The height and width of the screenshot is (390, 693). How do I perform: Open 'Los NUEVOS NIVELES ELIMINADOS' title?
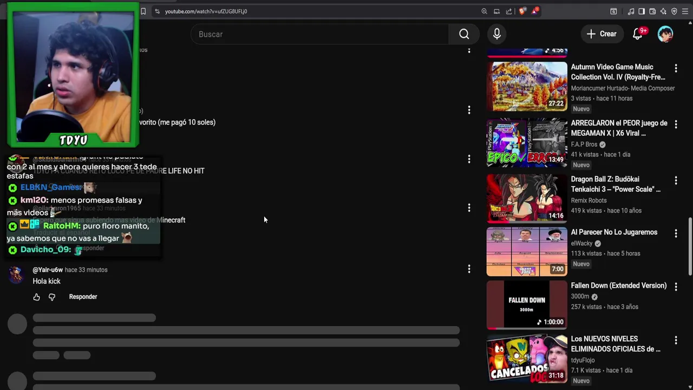pos(616,344)
